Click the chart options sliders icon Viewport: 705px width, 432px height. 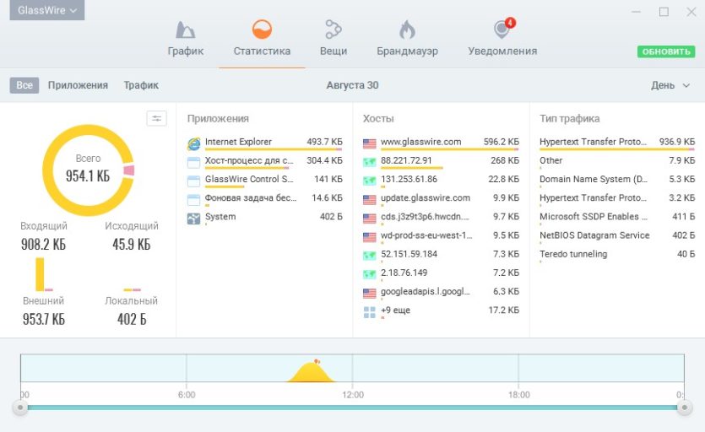[x=156, y=119]
